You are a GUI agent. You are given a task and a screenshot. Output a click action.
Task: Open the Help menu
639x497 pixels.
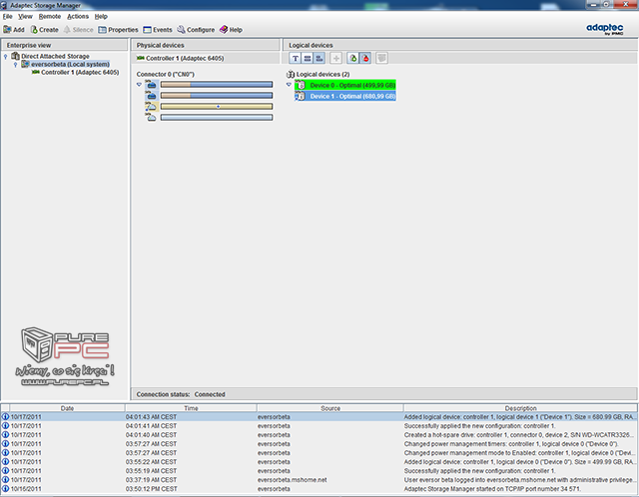tap(101, 16)
